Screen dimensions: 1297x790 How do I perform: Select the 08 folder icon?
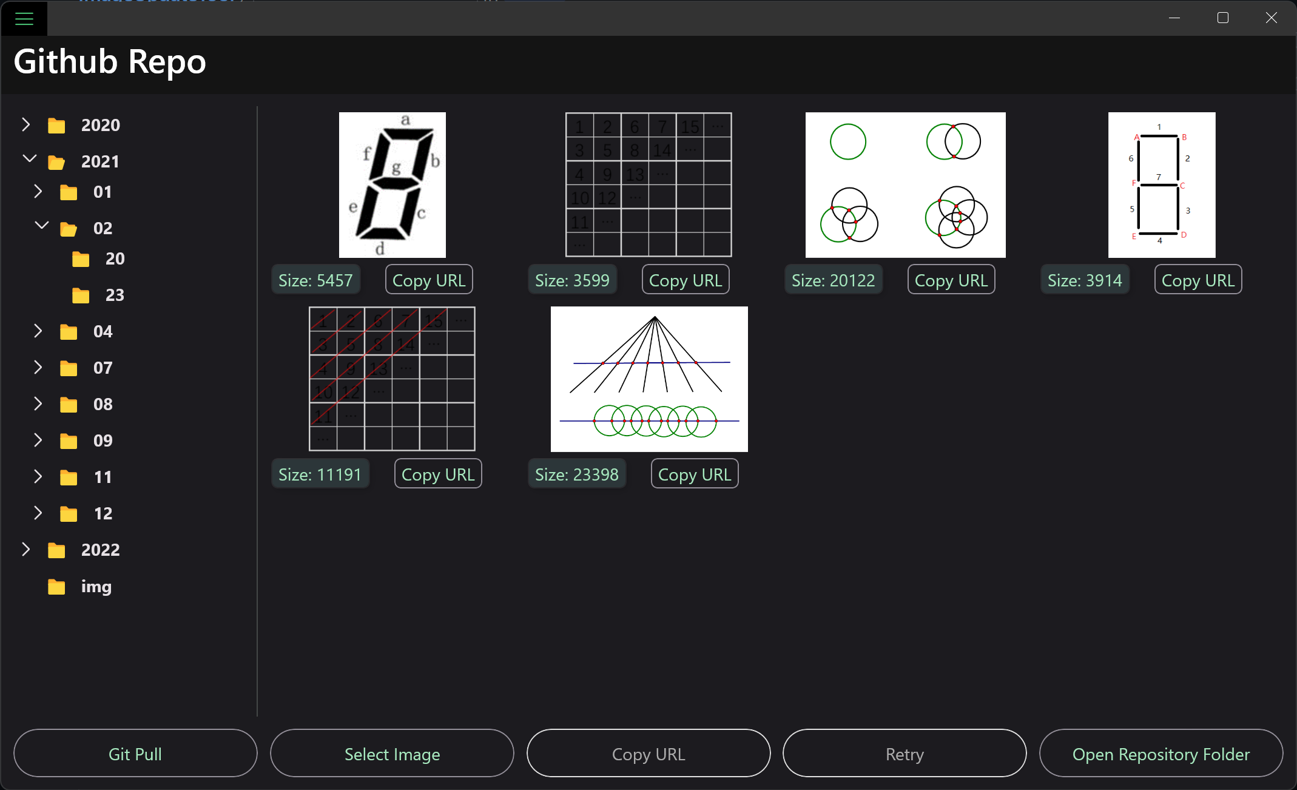(69, 403)
